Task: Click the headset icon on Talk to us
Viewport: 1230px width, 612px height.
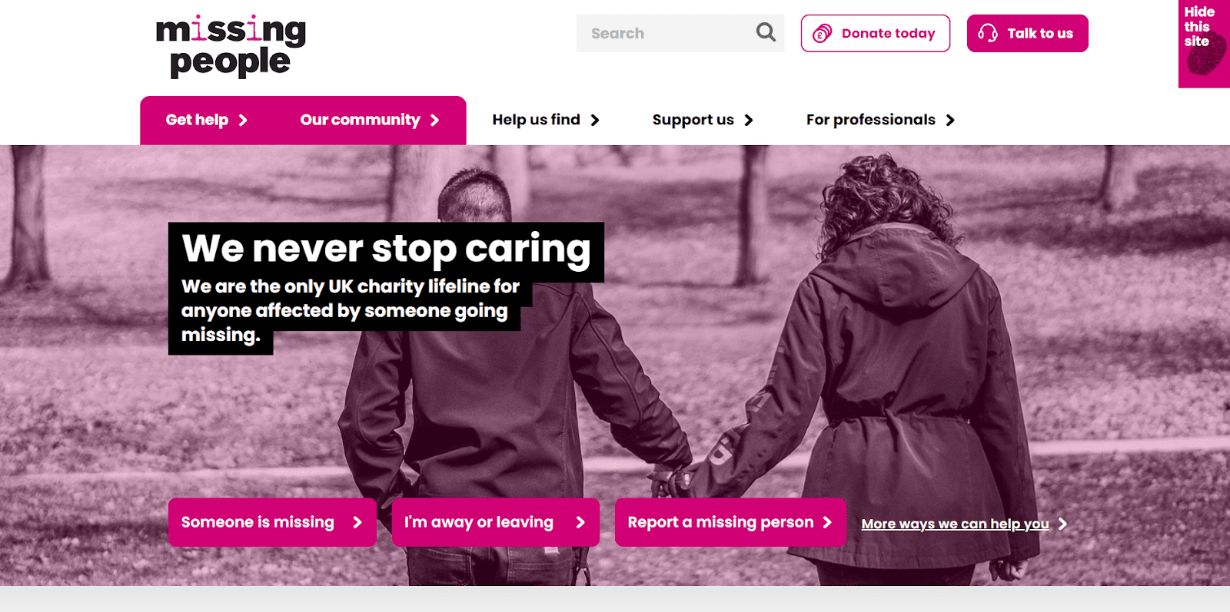Action: 988,33
